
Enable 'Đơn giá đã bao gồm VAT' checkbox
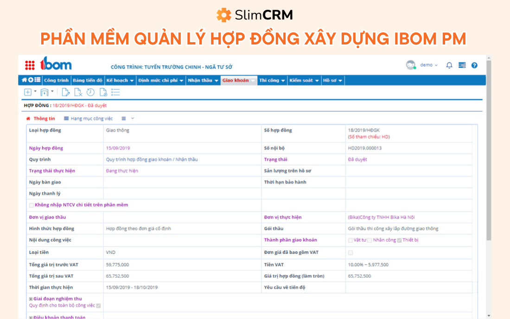coord(351,253)
